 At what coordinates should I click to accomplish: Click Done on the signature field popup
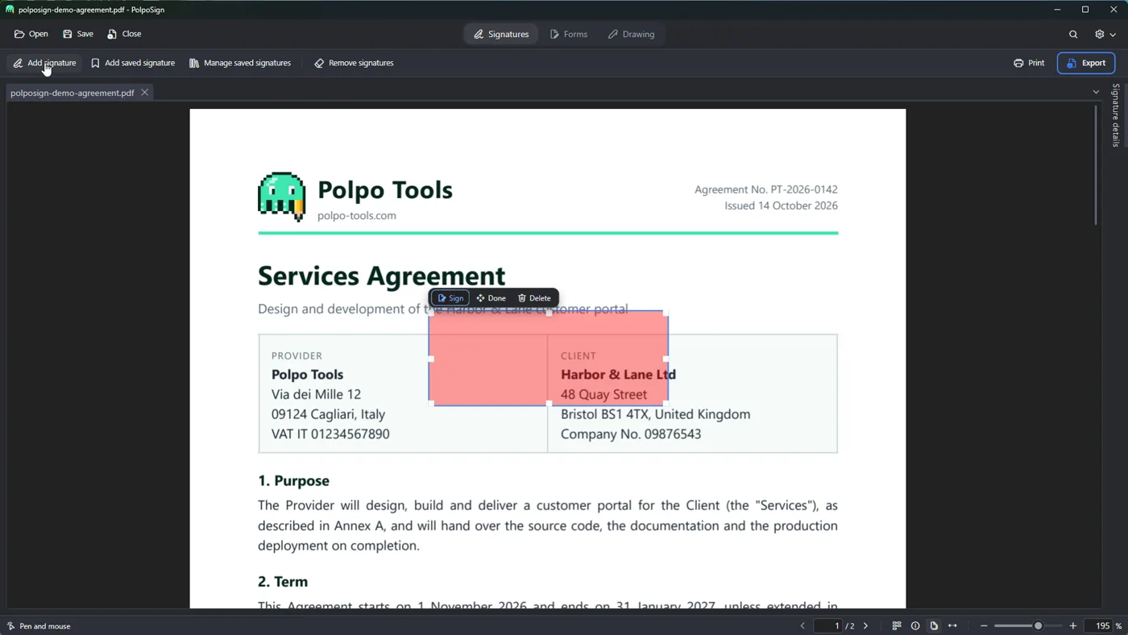click(x=491, y=298)
